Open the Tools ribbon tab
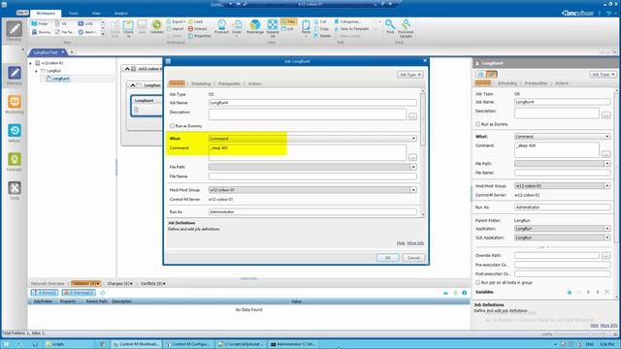Viewport: 621px width, 349px height. click(74, 14)
